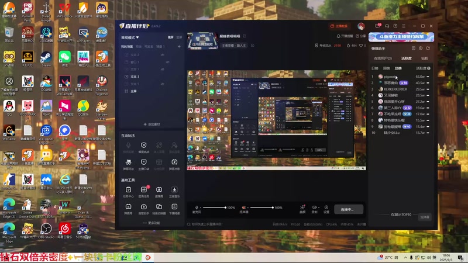
Task: Click 分享 share link
Action: (x=360, y=36)
